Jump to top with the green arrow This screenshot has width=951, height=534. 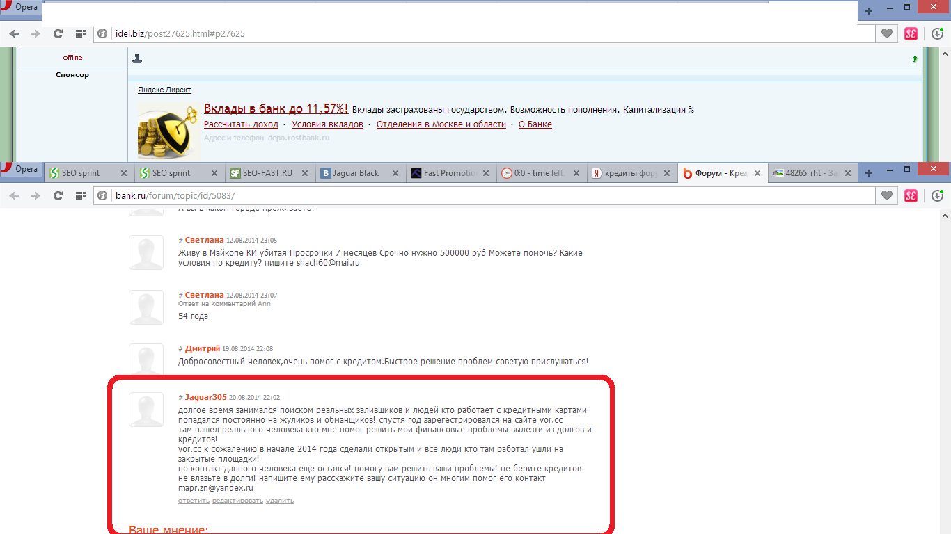pyautogui.click(x=915, y=60)
